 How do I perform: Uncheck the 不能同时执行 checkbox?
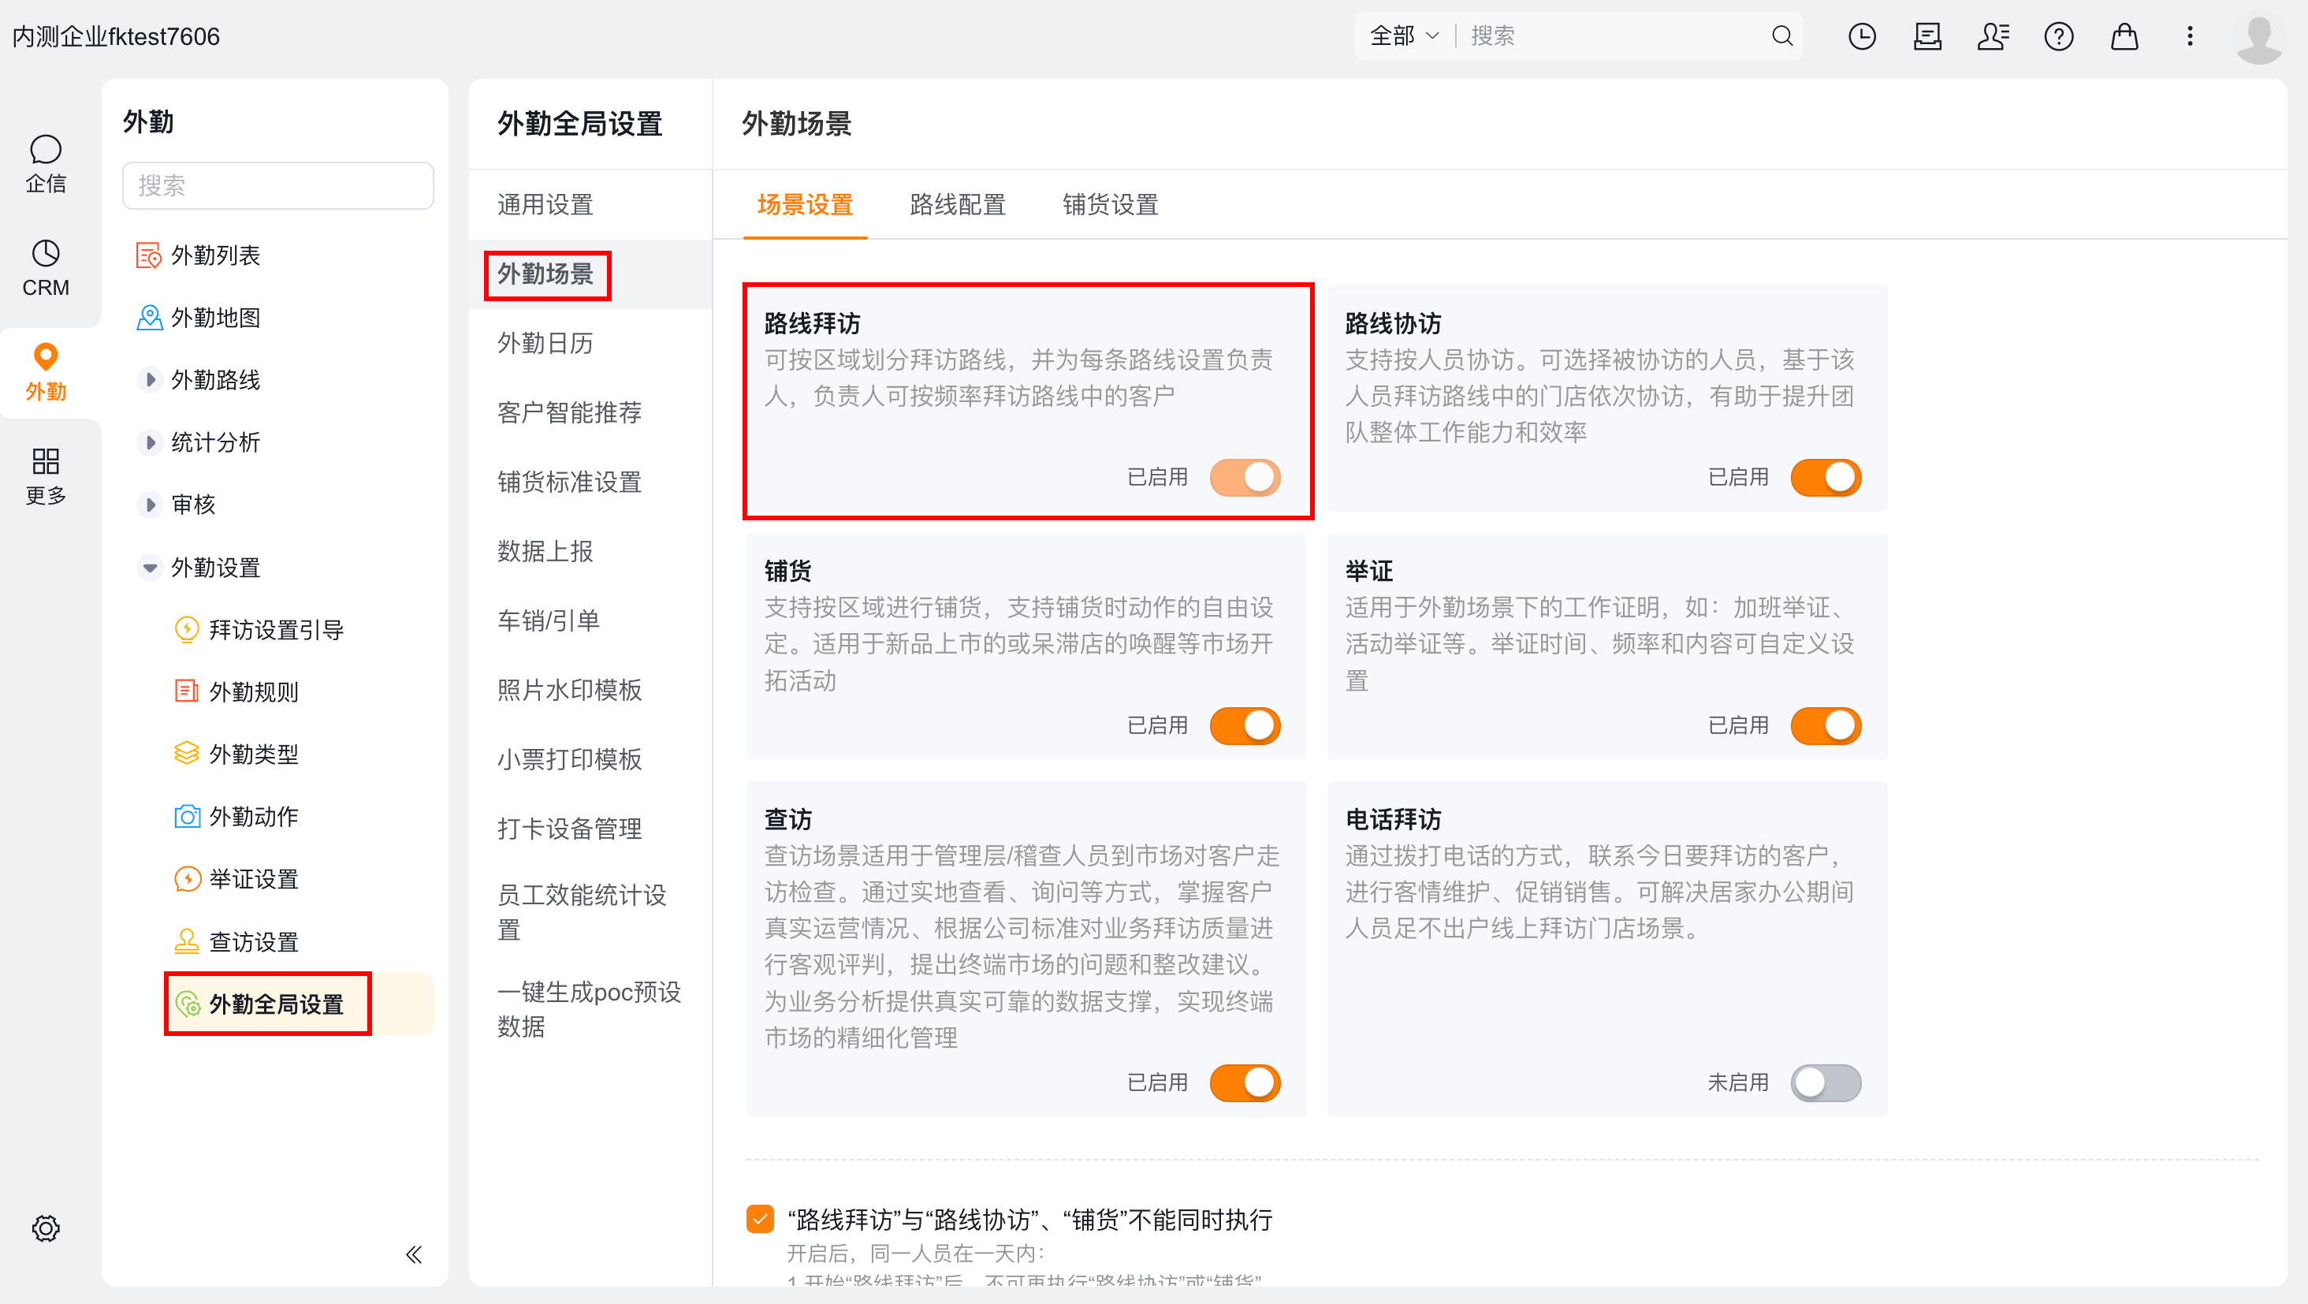pyautogui.click(x=760, y=1219)
